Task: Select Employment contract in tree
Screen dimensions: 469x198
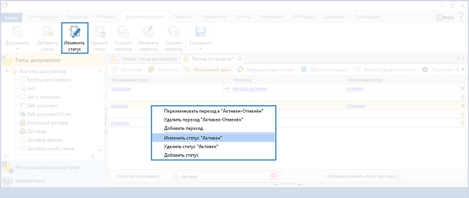Action: click(x=50, y=80)
